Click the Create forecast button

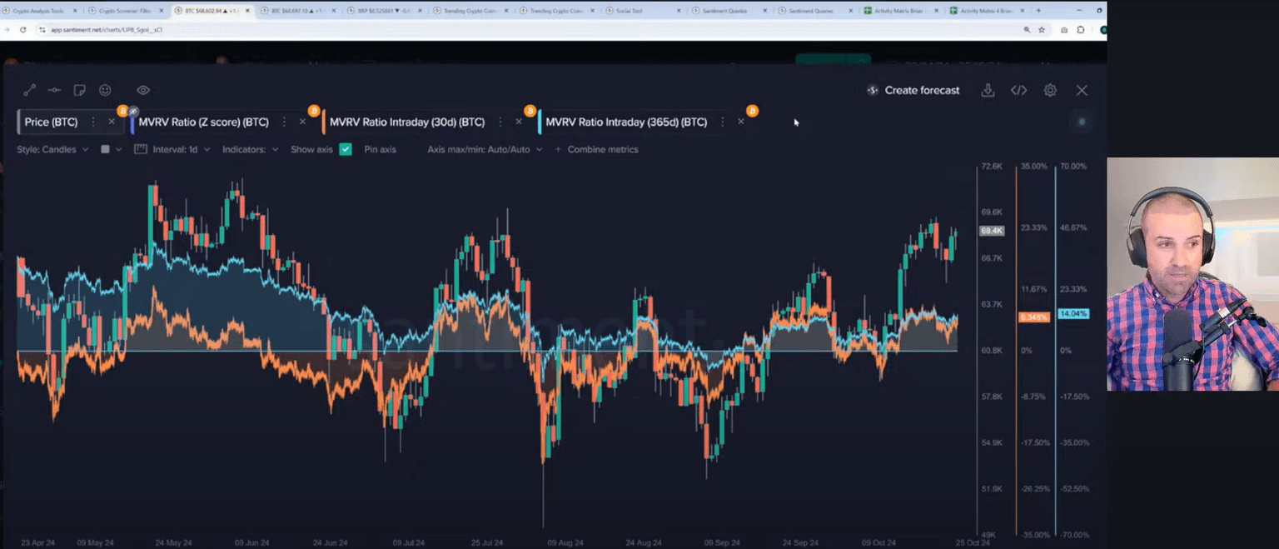click(x=913, y=90)
